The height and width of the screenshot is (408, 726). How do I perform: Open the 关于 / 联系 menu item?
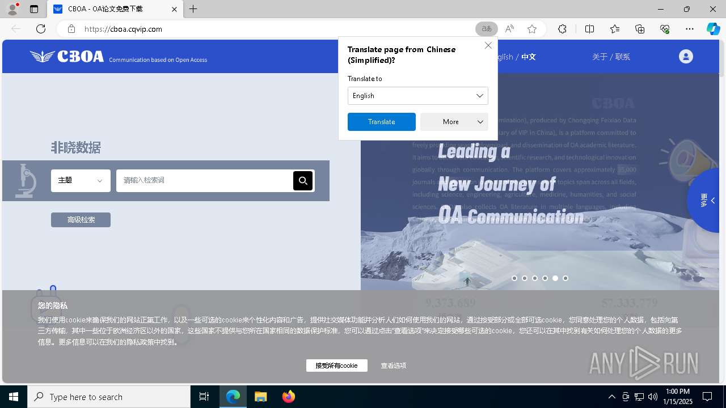click(x=611, y=57)
